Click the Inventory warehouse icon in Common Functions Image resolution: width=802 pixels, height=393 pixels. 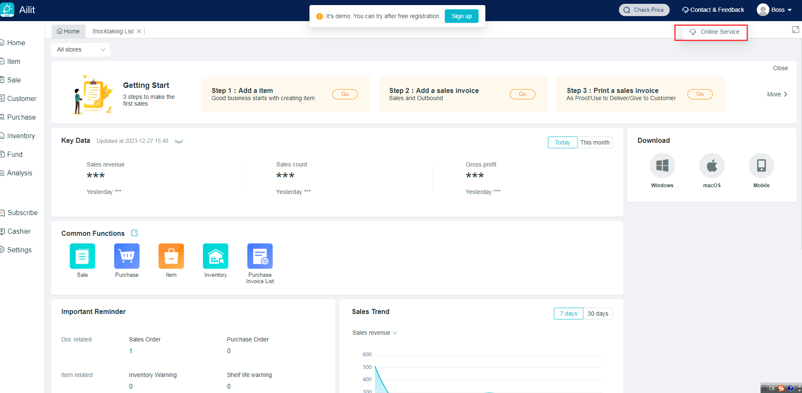[x=216, y=256]
